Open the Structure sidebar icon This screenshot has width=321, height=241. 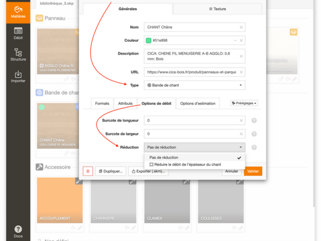tap(18, 55)
